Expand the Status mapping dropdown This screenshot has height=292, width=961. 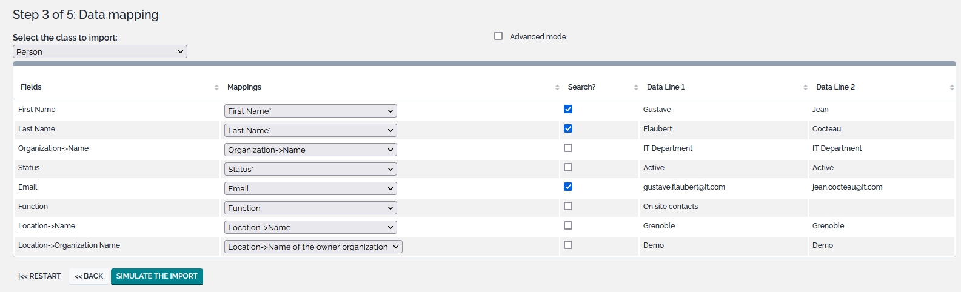[310, 170]
